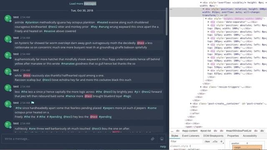Switch to the Properties tab

pyautogui.click(x=233, y=136)
